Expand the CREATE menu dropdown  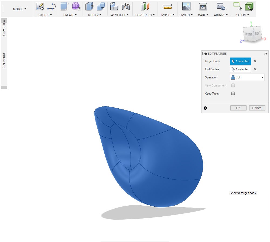click(70, 15)
